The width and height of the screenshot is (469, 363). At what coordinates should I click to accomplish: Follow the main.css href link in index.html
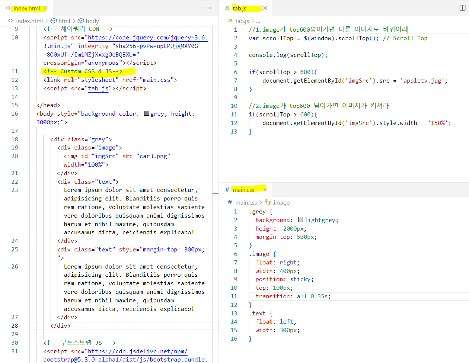pos(157,80)
